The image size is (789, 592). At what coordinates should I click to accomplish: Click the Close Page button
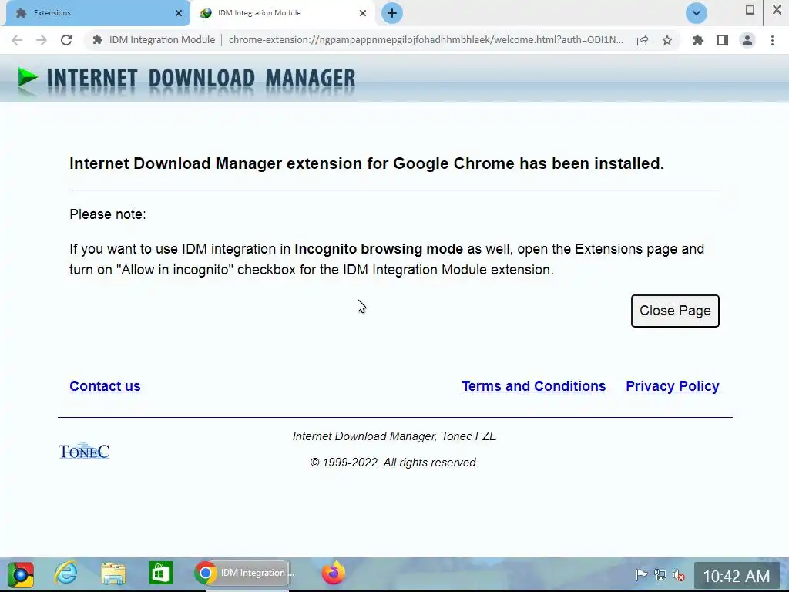point(675,311)
